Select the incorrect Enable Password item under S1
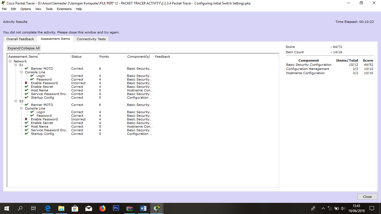 [x=44, y=83]
